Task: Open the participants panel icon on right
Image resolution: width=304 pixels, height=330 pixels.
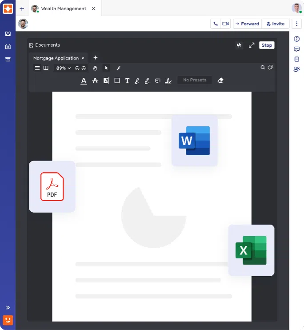Action: (296, 69)
